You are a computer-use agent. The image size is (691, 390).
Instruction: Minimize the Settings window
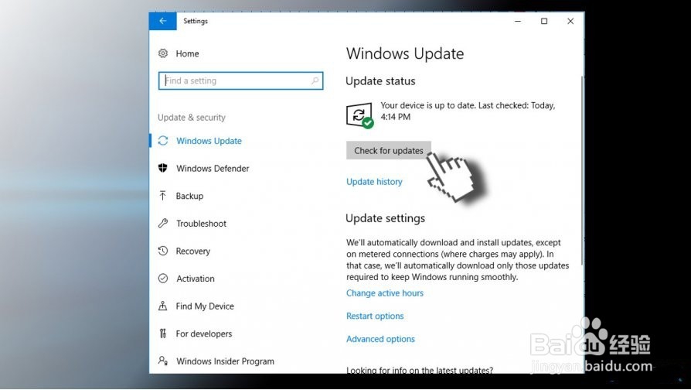(x=518, y=21)
